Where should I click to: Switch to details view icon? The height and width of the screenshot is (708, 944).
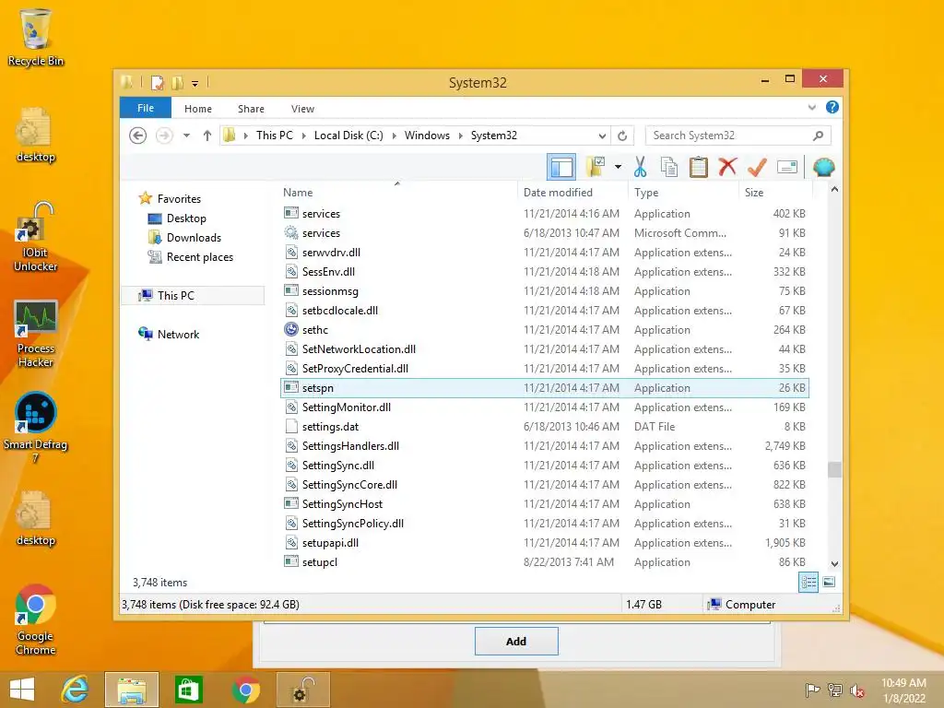(x=808, y=582)
